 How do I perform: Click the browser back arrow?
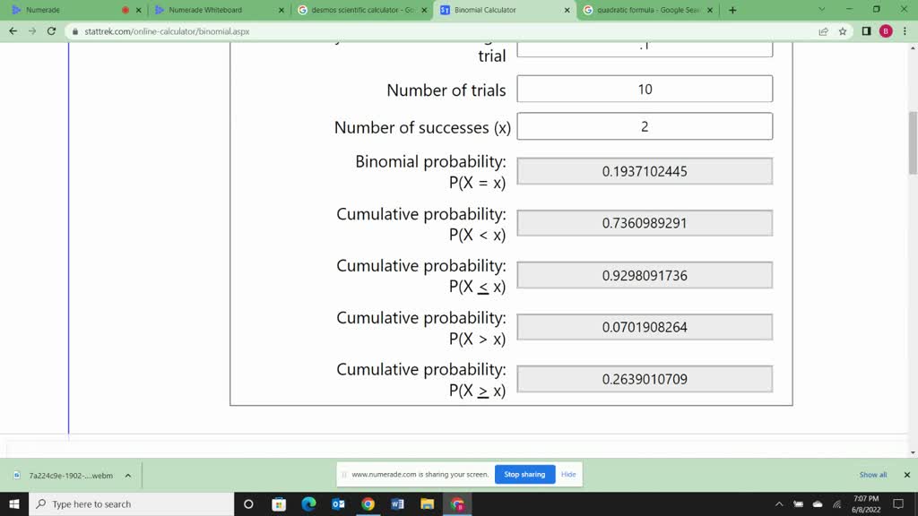[13, 30]
